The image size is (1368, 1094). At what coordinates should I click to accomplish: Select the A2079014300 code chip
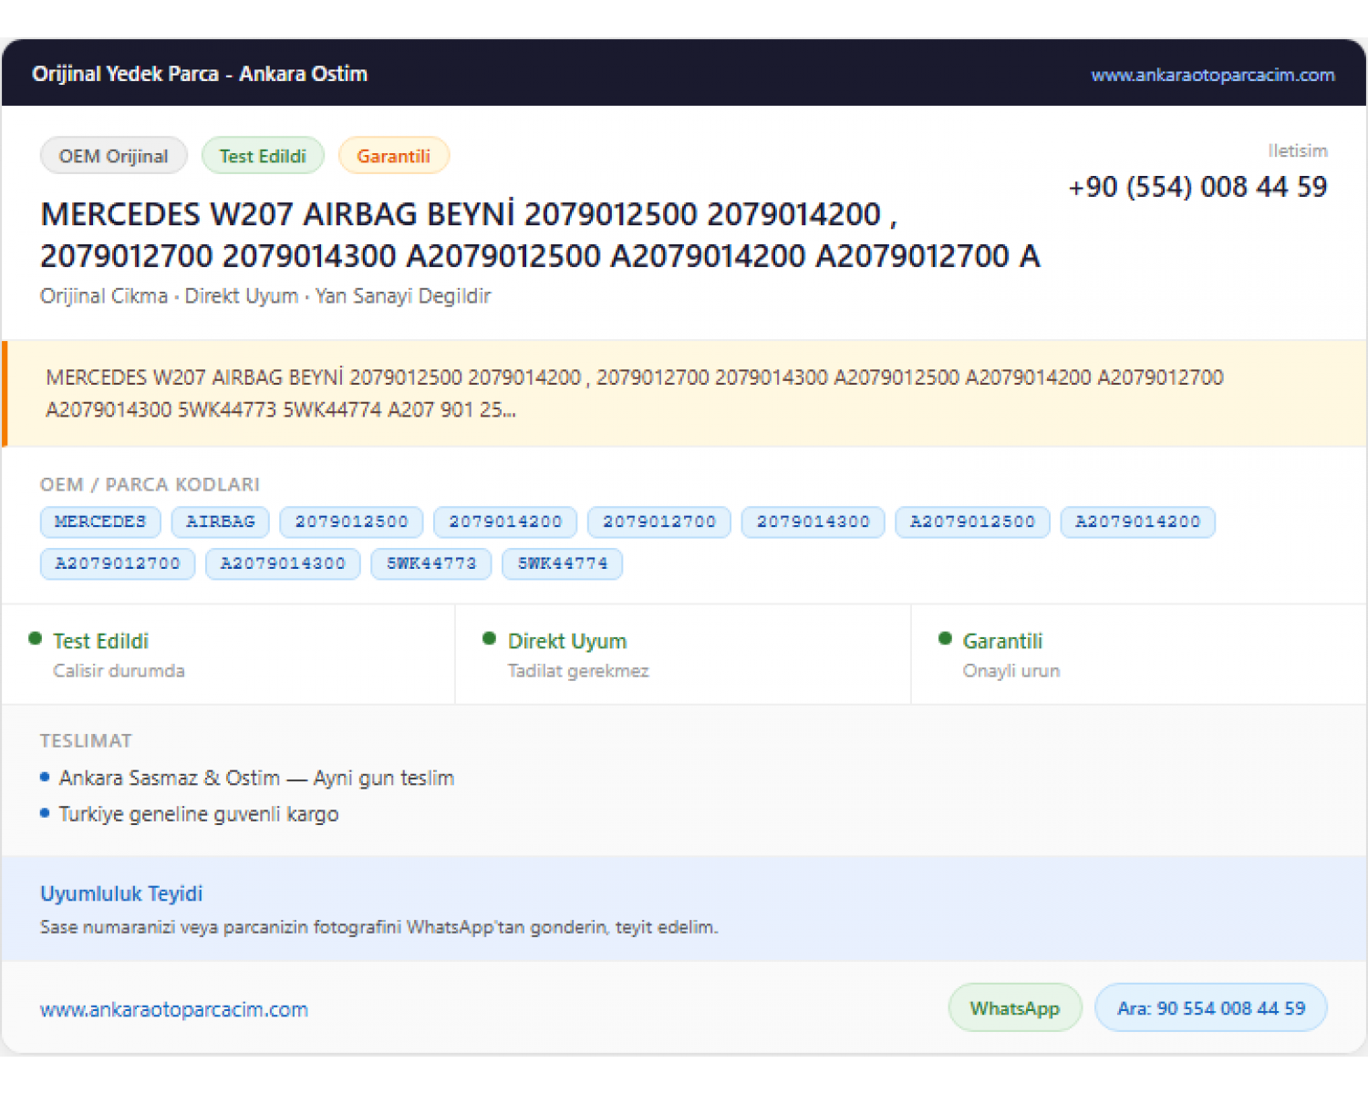(283, 563)
